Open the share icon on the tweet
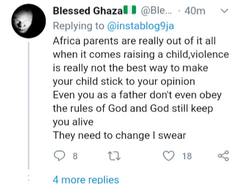 tap(223, 155)
